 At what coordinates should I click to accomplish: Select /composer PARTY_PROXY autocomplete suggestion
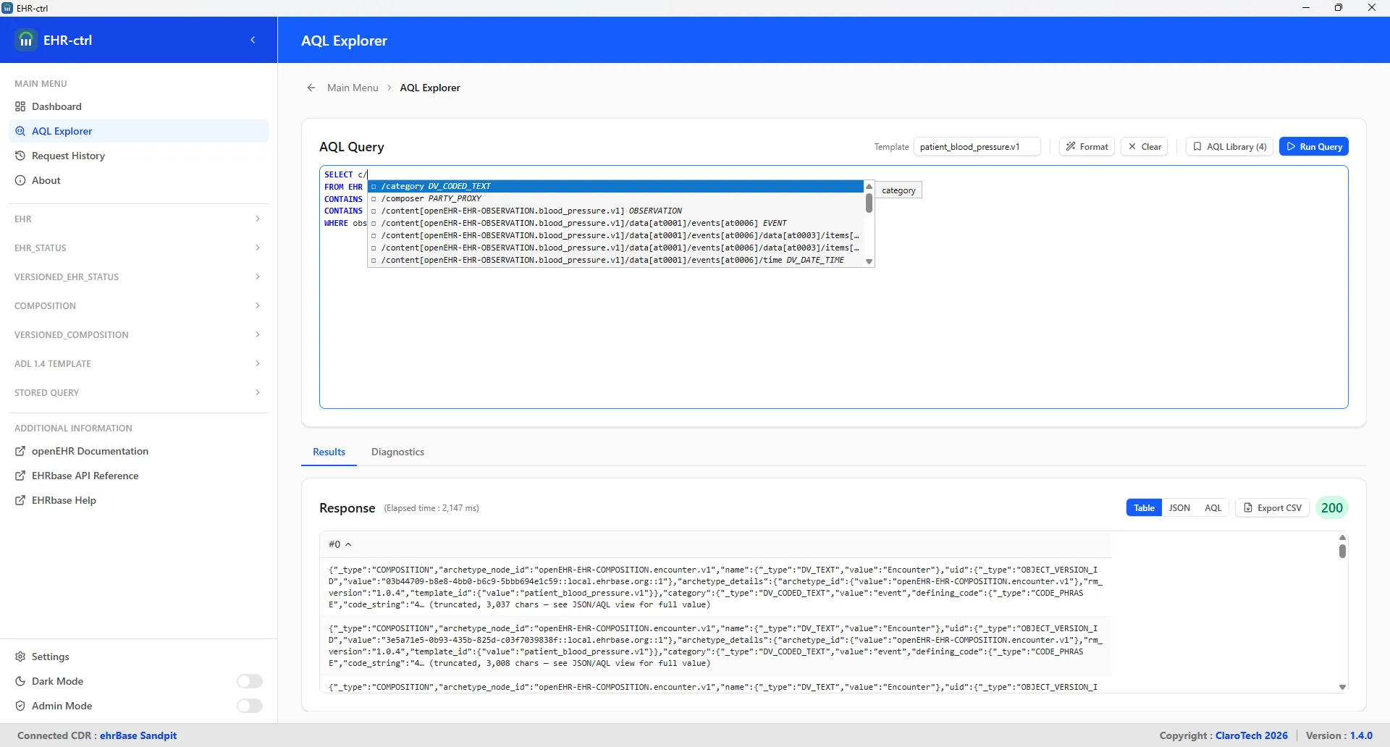point(616,198)
